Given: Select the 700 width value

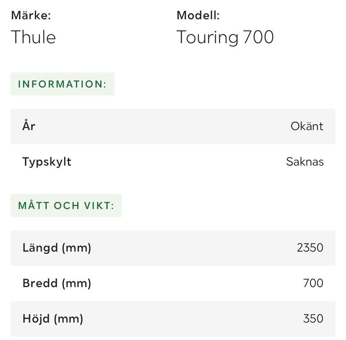Looking at the screenshot, I should (x=313, y=283).
